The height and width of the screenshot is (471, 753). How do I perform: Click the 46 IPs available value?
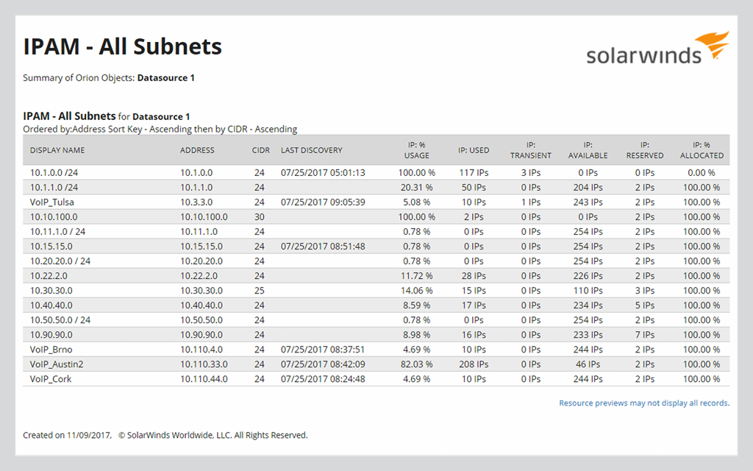(x=588, y=364)
